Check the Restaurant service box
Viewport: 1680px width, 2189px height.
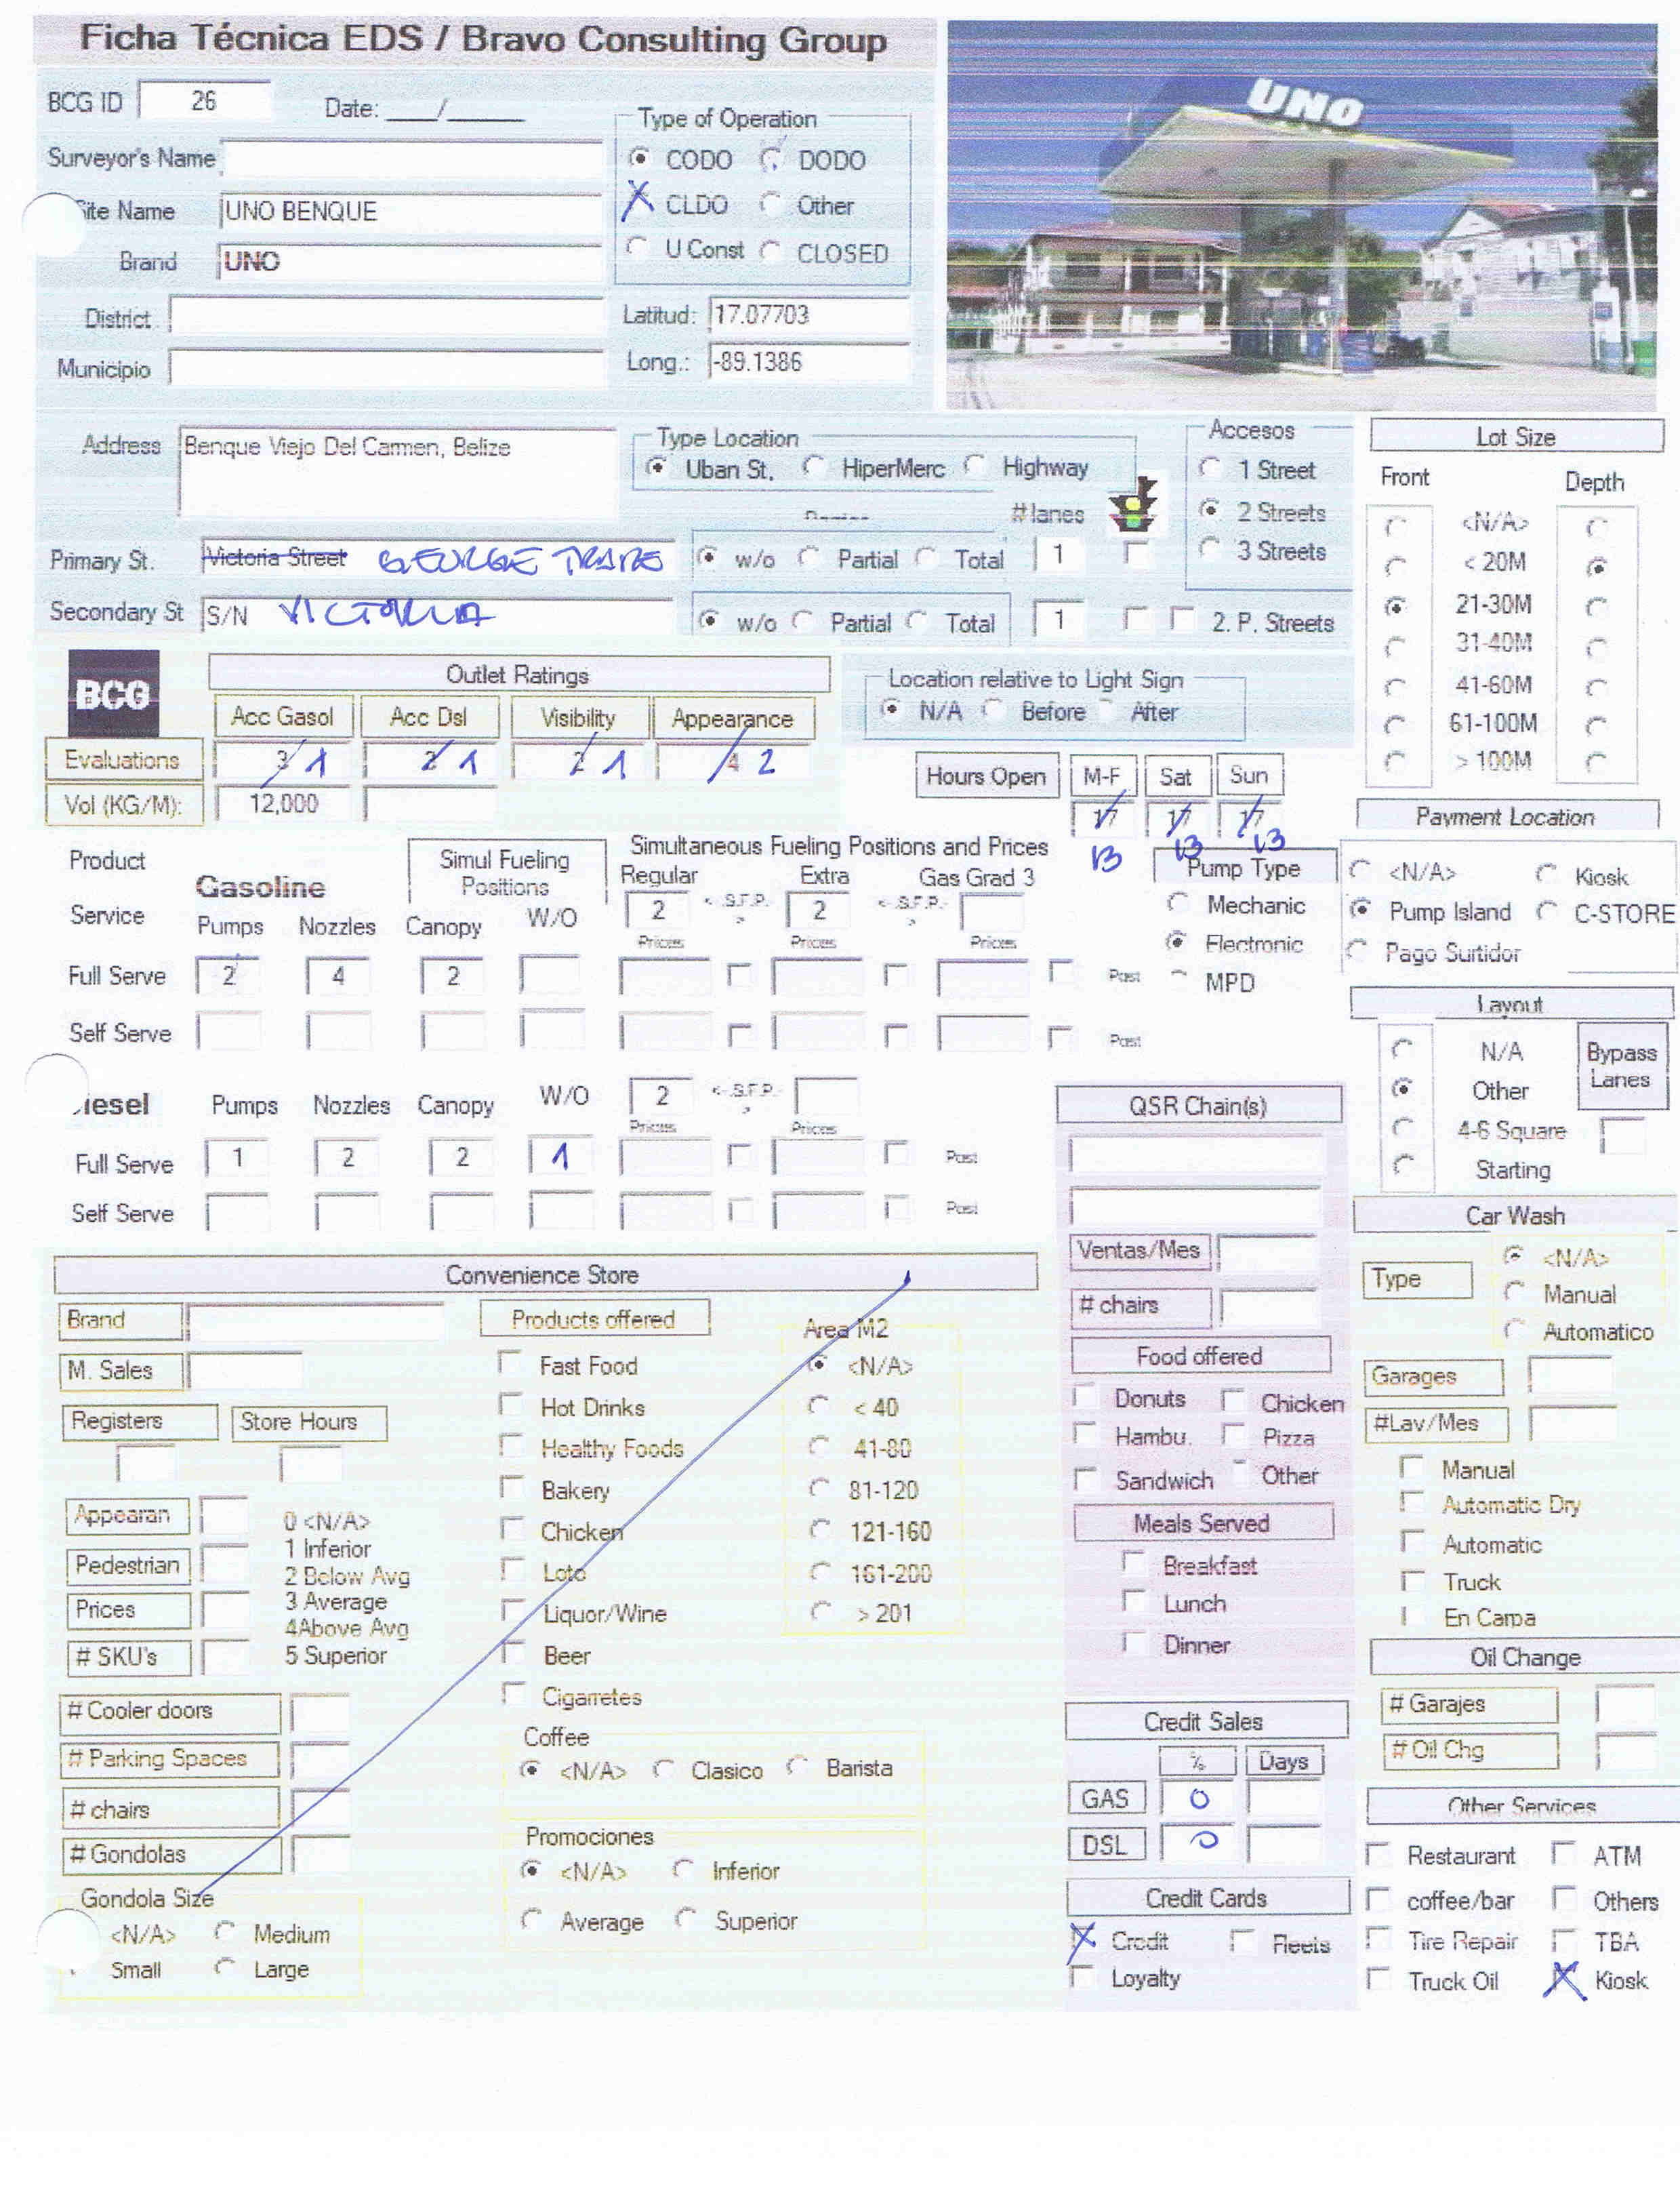click(1378, 1854)
